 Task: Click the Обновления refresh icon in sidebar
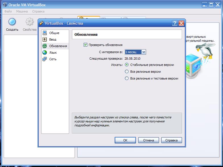(45, 46)
